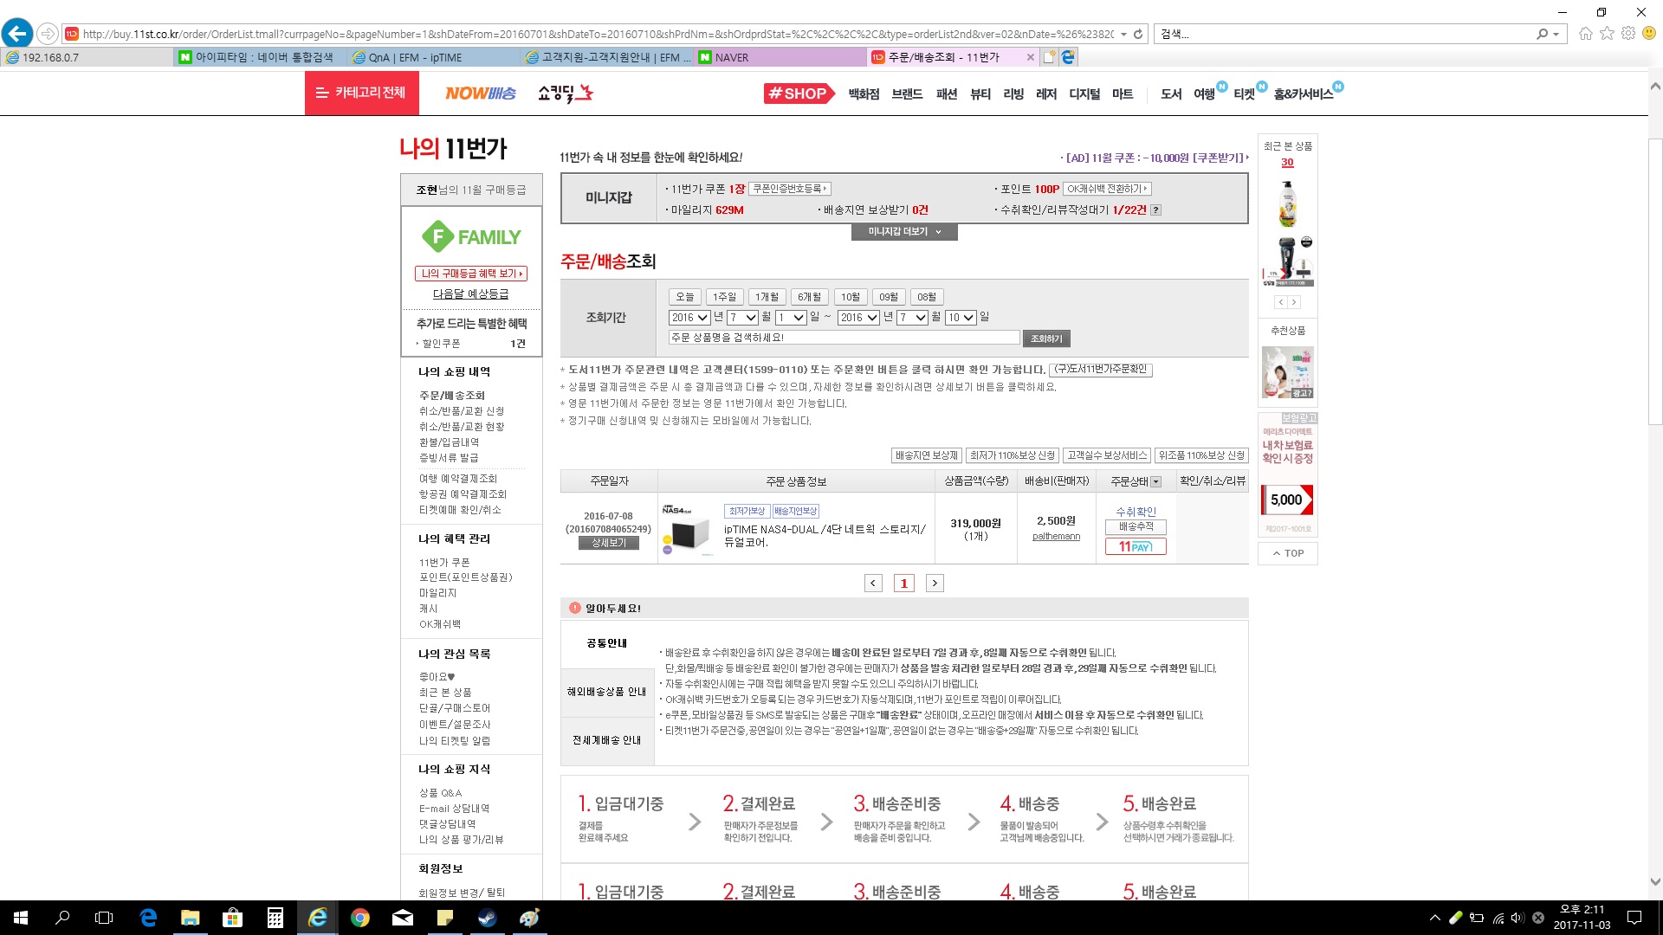Close the 주문/배송조회 - 11번가 tab
The width and height of the screenshot is (1663, 935).
pyautogui.click(x=1030, y=57)
